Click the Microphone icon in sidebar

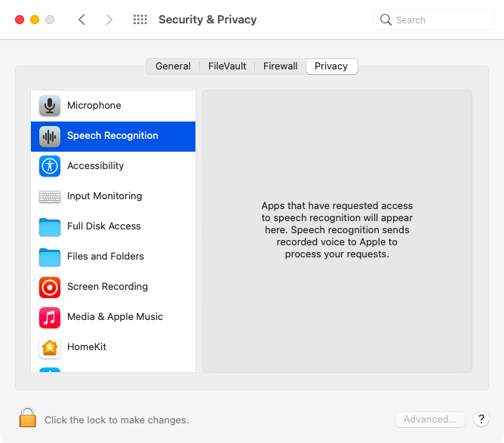pos(50,106)
